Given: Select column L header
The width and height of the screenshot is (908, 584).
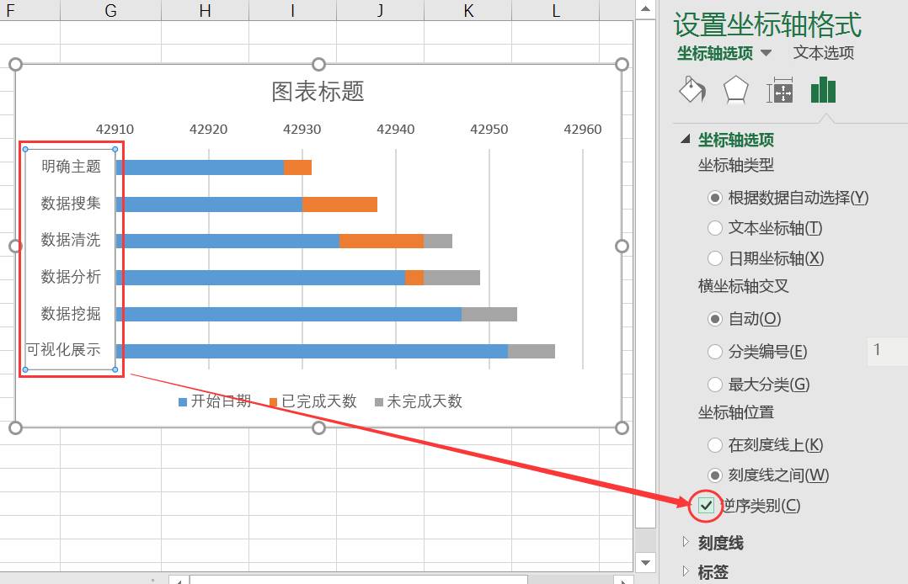Looking at the screenshot, I should point(555,10).
